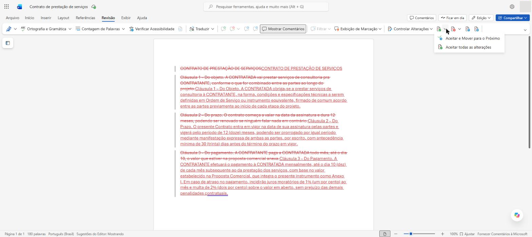Click Português (Brasil) language indicator
This screenshot has width=532, height=237.
click(x=61, y=234)
